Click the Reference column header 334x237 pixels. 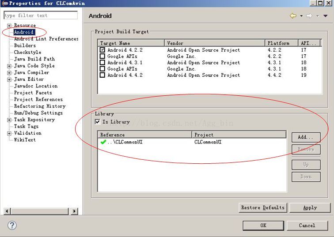145,135
